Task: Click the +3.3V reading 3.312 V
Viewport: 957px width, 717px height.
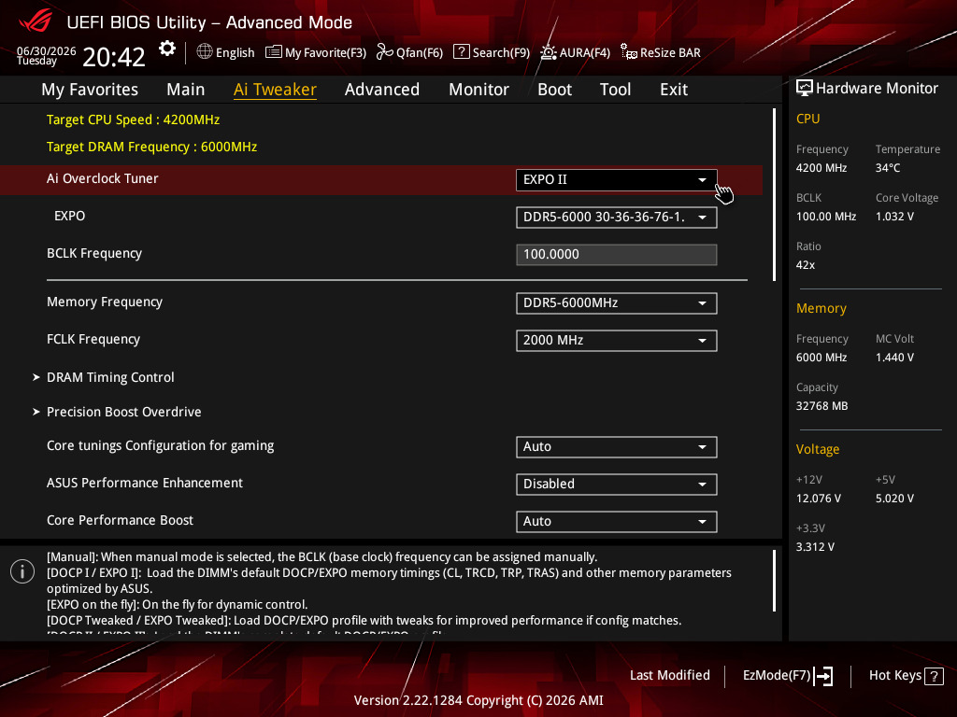Action: [815, 547]
